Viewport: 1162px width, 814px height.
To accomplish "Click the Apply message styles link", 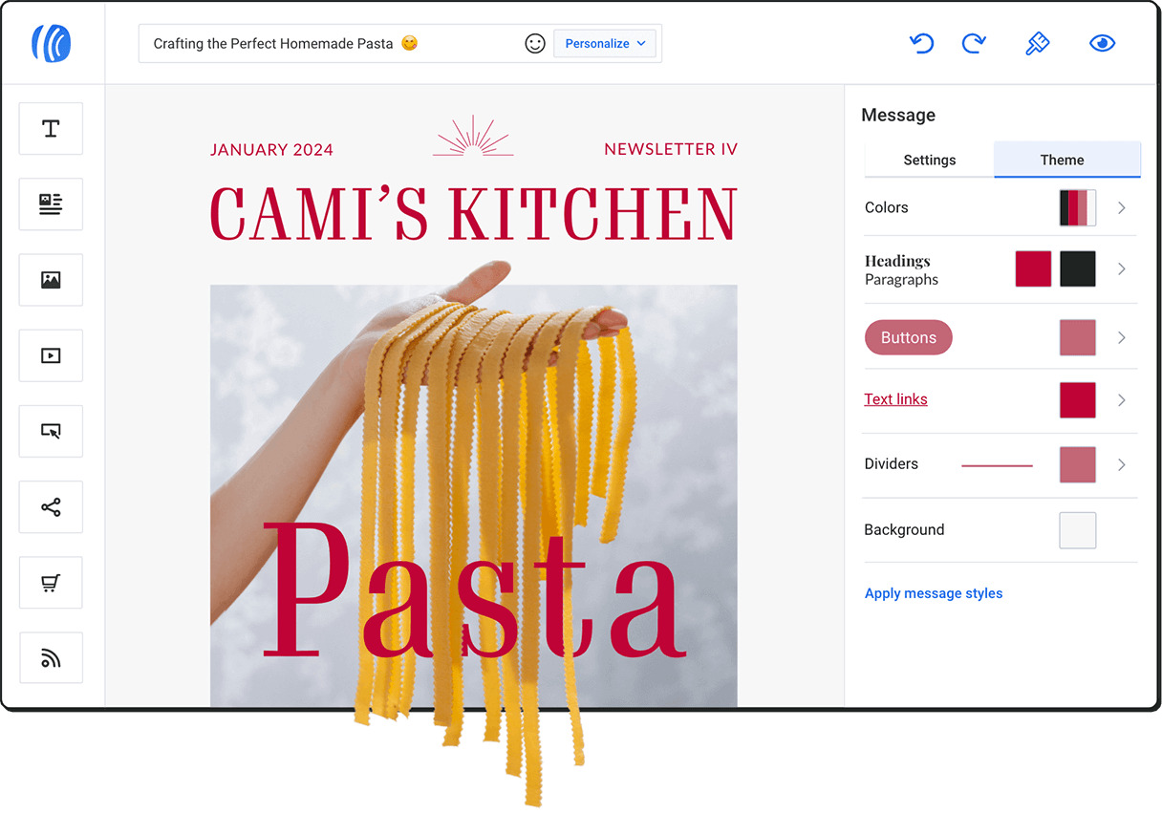I will pos(933,593).
